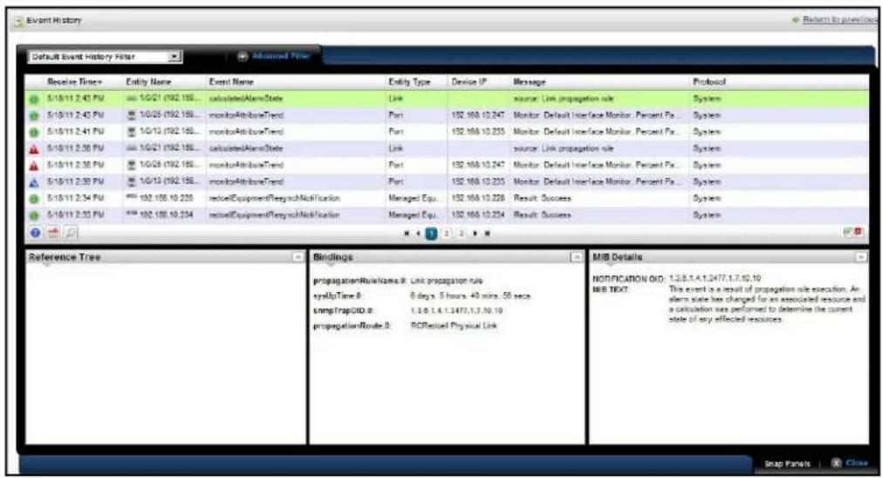This screenshot has height=478, width=883.
Task: Click Close at the bottom right
Action: click(x=850, y=463)
